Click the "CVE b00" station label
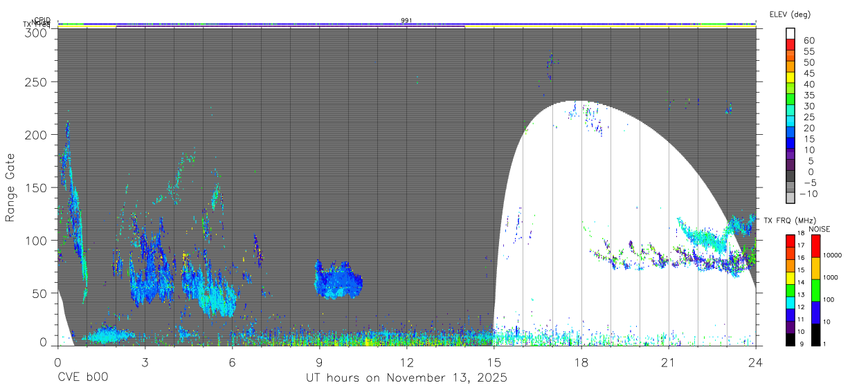 [x=82, y=377]
